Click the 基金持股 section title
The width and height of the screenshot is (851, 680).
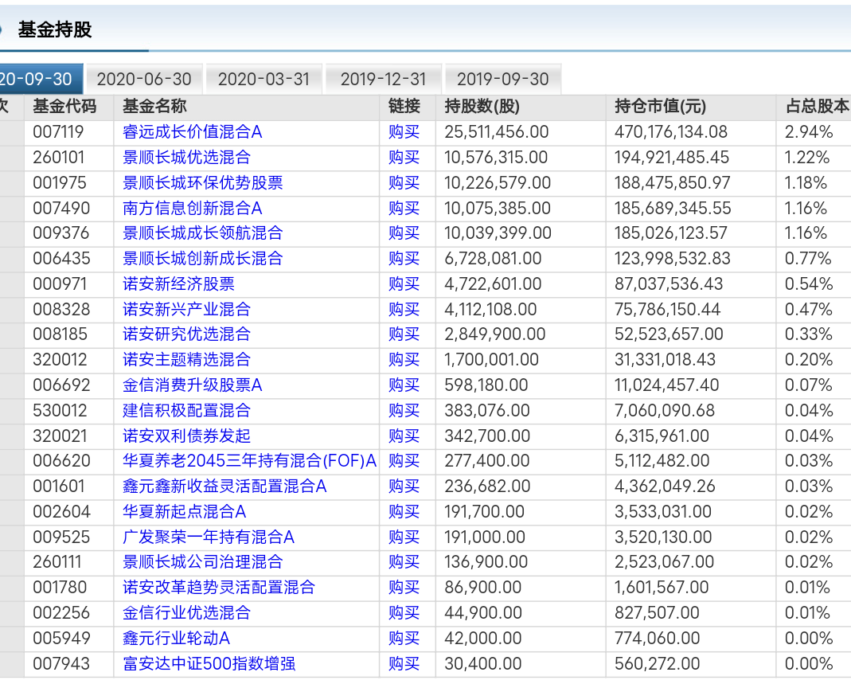click(x=55, y=29)
